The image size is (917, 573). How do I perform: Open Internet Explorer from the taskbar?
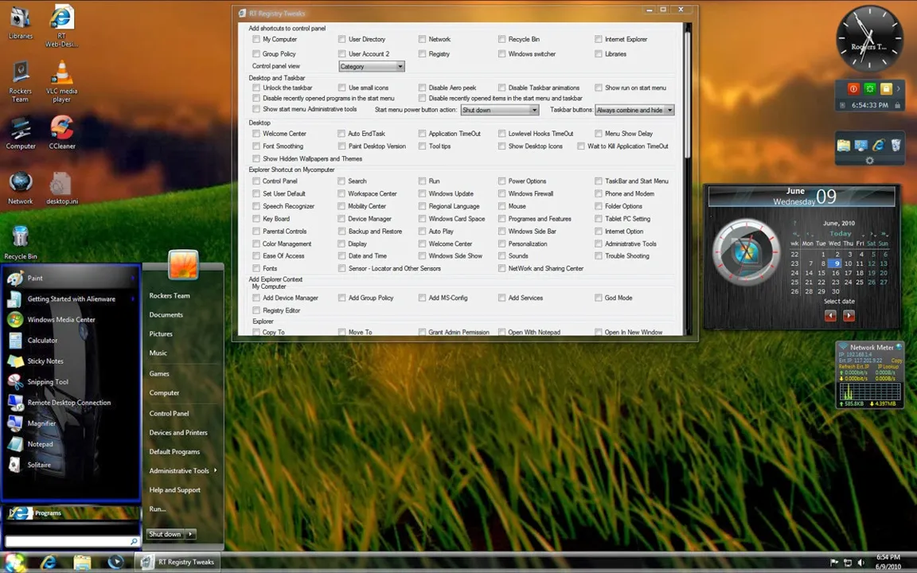(x=49, y=562)
